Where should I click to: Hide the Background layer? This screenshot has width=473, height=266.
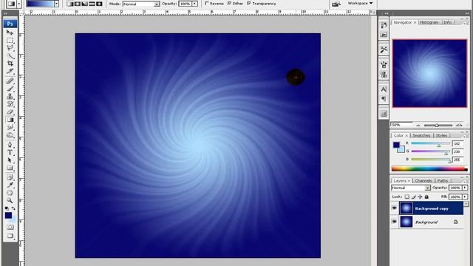[x=394, y=222]
